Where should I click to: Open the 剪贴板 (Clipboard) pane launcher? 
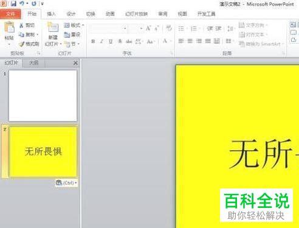pos(38,54)
